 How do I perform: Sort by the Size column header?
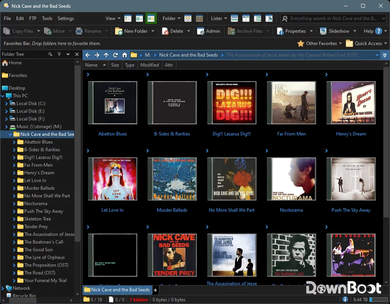click(115, 65)
